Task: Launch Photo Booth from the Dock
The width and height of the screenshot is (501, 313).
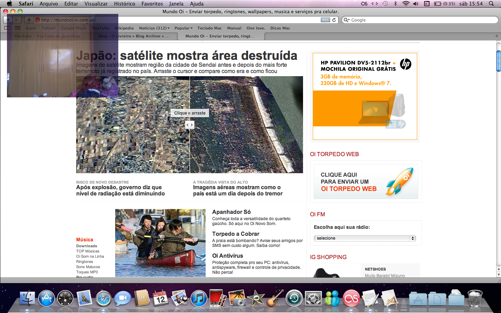Action: (x=218, y=298)
